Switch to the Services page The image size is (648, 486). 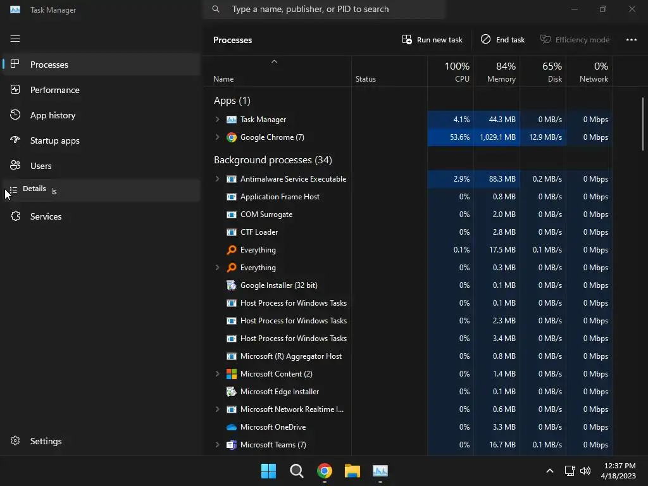(101, 216)
